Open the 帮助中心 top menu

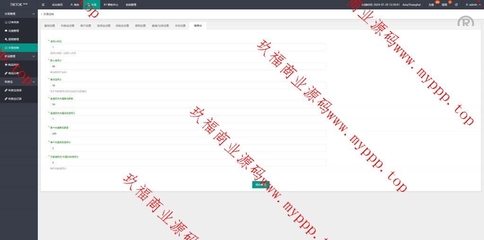(111, 4)
